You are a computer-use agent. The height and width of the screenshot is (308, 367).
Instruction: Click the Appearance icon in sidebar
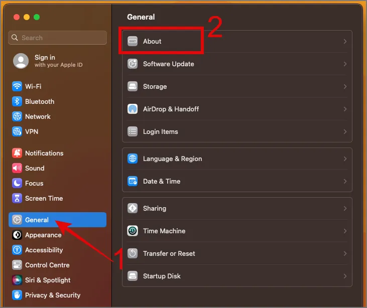tap(17, 235)
